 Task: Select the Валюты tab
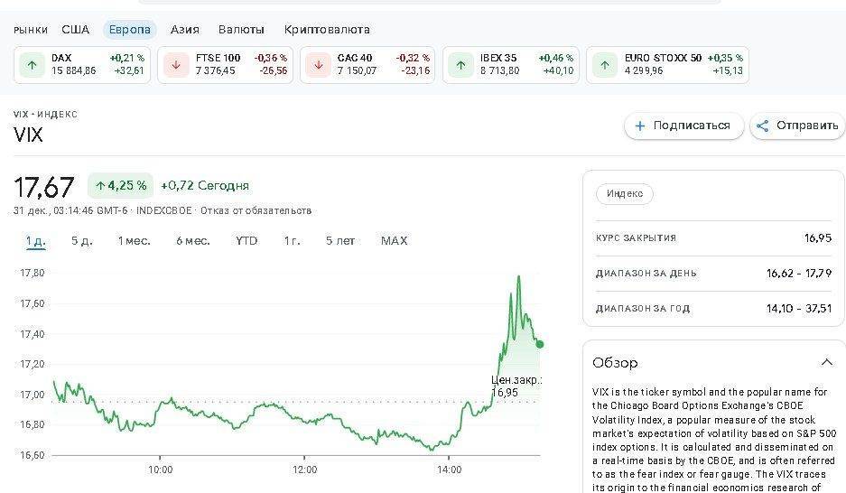[241, 30]
